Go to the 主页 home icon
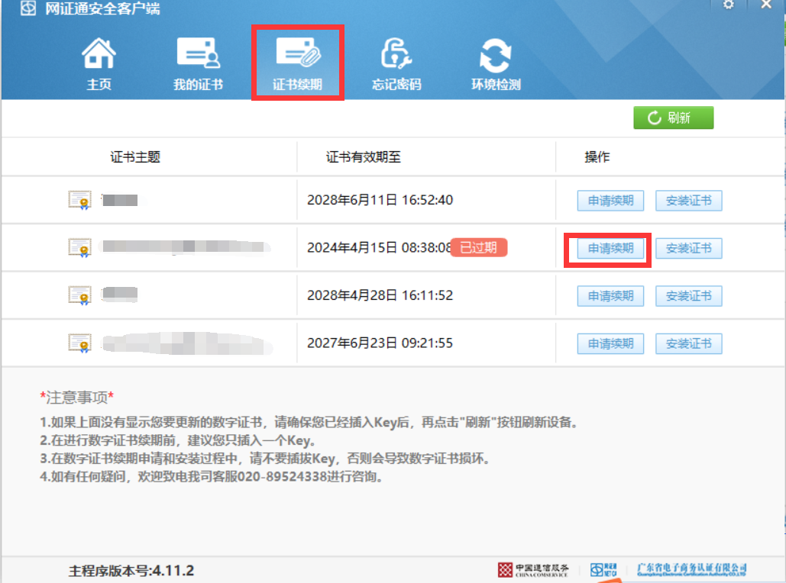786x583 pixels. click(x=99, y=64)
